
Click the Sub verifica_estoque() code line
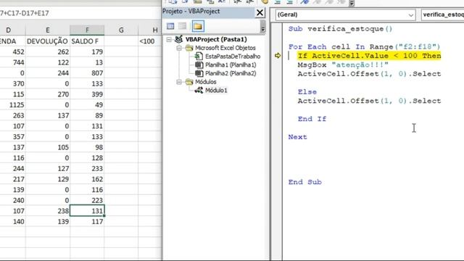[x=340, y=29]
